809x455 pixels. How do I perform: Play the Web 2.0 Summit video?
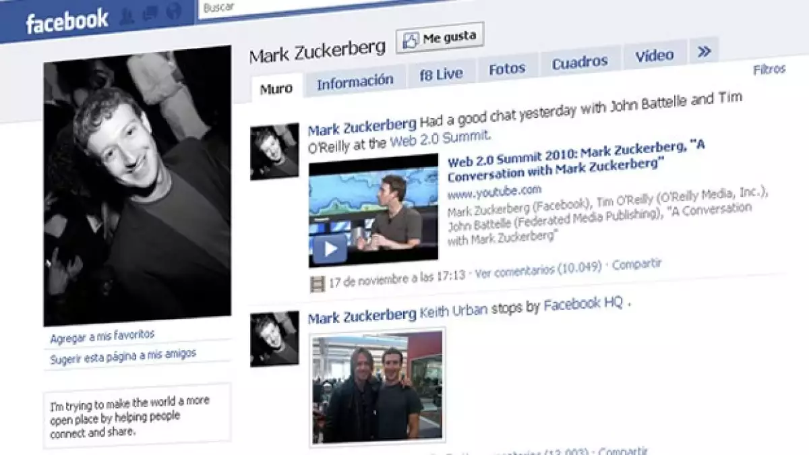pos(329,249)
